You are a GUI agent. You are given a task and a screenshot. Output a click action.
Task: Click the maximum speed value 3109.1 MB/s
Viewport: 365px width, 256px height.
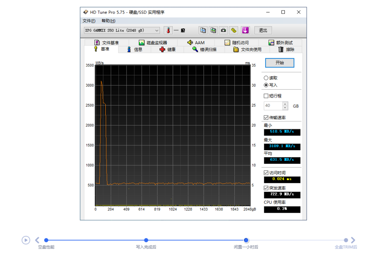[x=282, y=146]
